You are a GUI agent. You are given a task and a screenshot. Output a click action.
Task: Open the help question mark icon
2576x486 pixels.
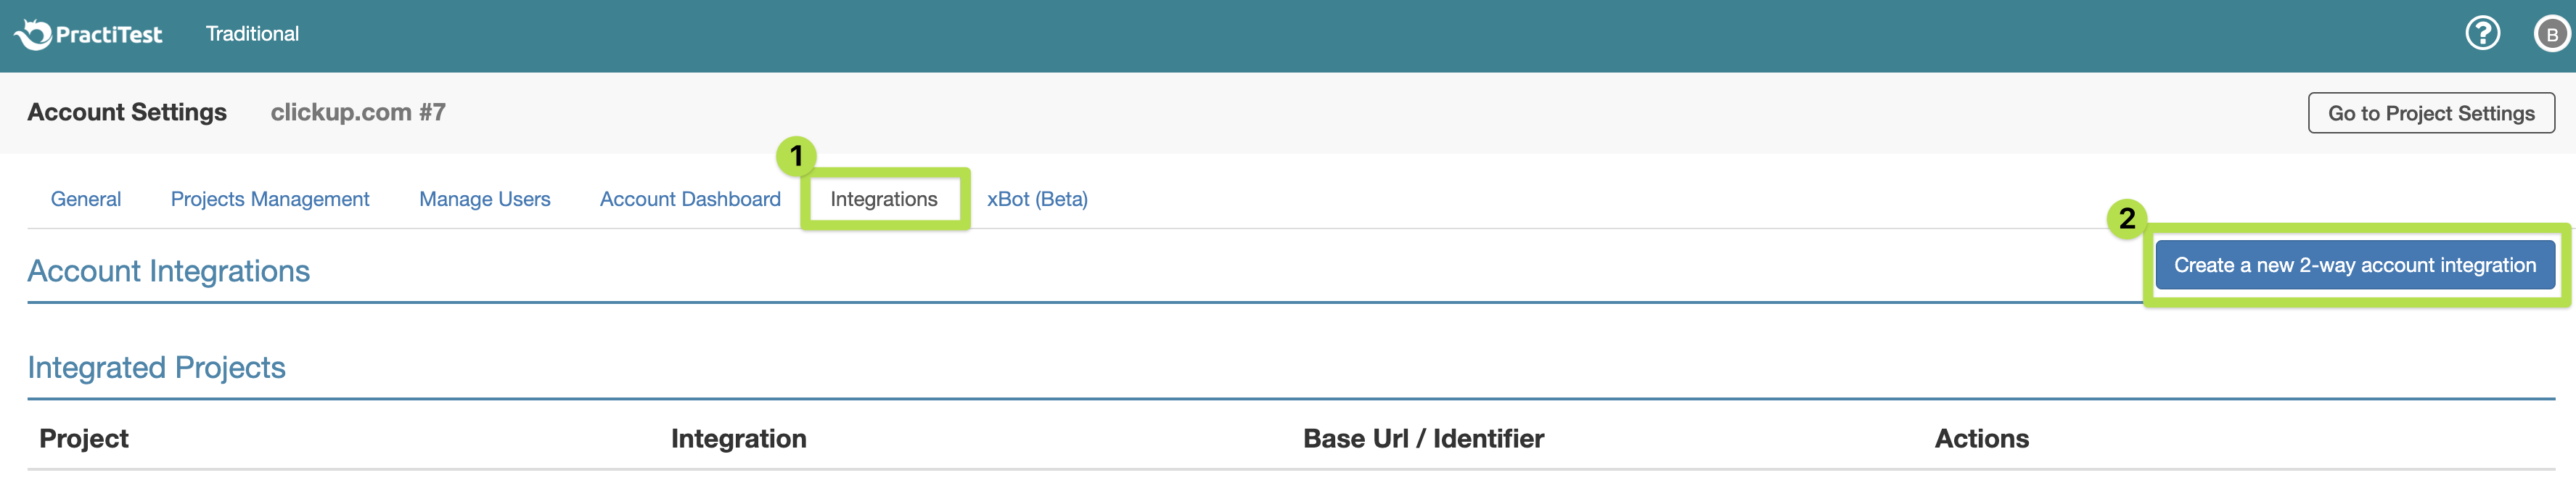(2481, 34)
